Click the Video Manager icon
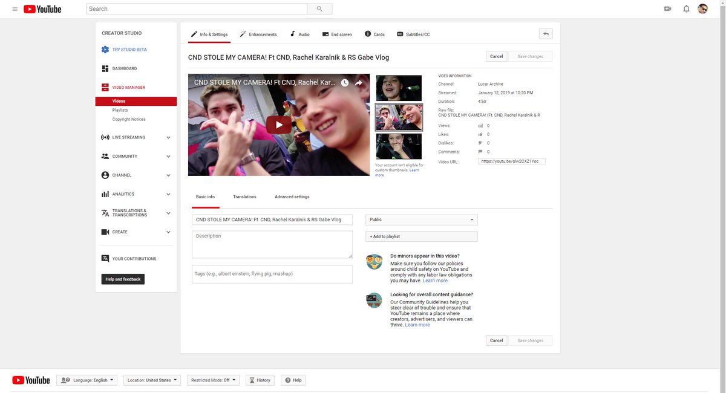The height and width of the screenshot is (393, 726). tap(105, 87)
